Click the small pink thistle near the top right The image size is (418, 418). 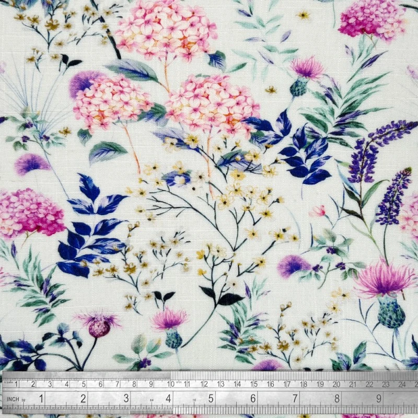[306, 69]
